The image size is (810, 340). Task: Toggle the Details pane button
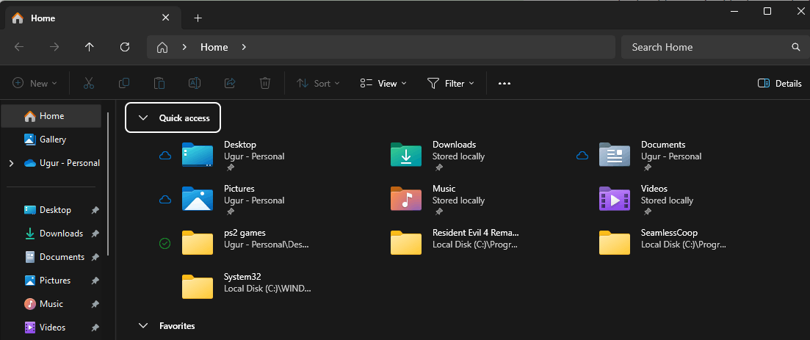click(779, 83)
